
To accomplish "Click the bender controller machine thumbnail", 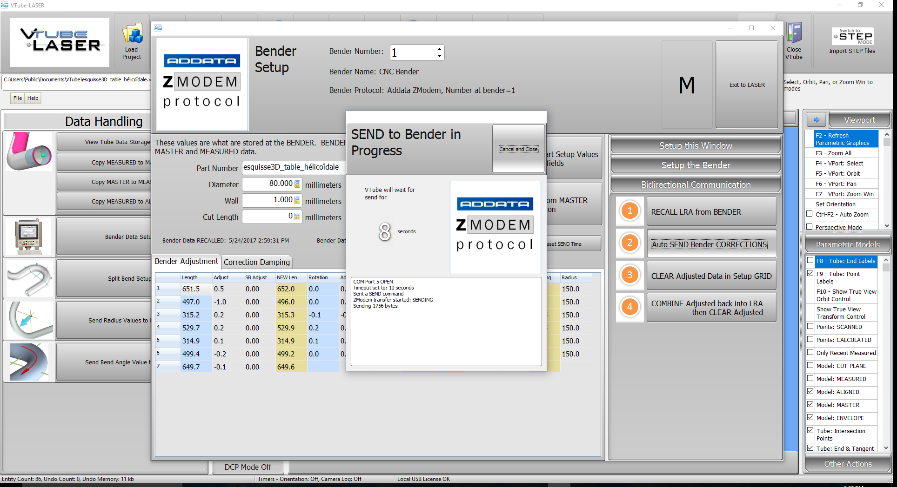I will tap(29, 236).
